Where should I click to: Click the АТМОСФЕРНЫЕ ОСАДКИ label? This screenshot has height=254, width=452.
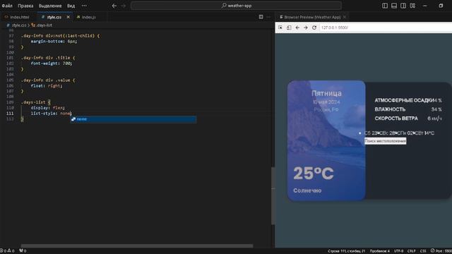pyautogui.click(x=404, y=100)
